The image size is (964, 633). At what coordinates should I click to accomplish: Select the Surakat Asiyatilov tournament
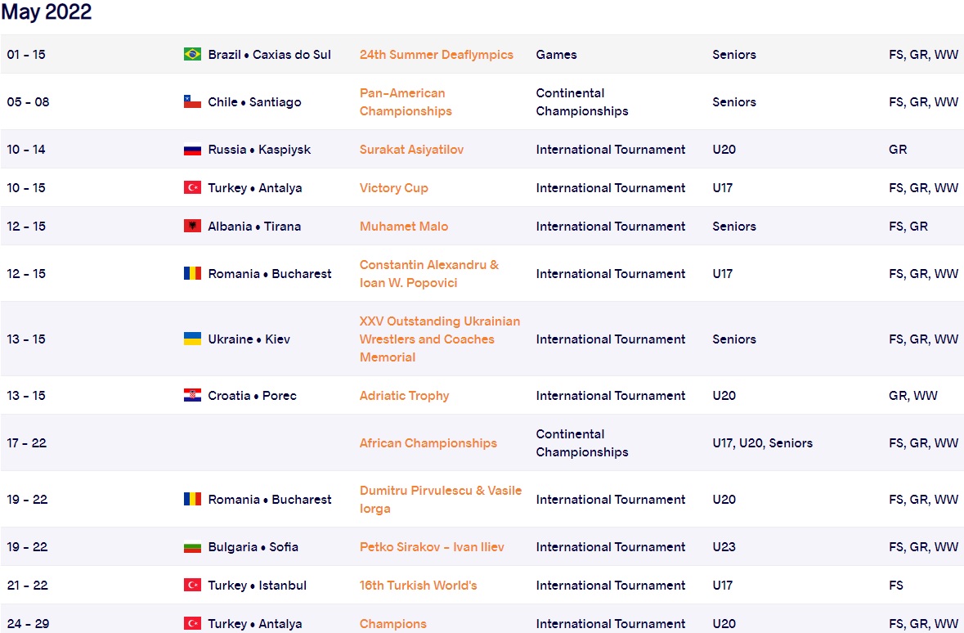411,150
